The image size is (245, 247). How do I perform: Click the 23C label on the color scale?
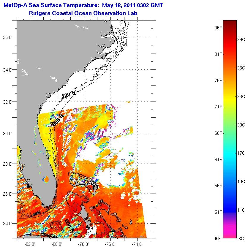[x=241, y=96]
